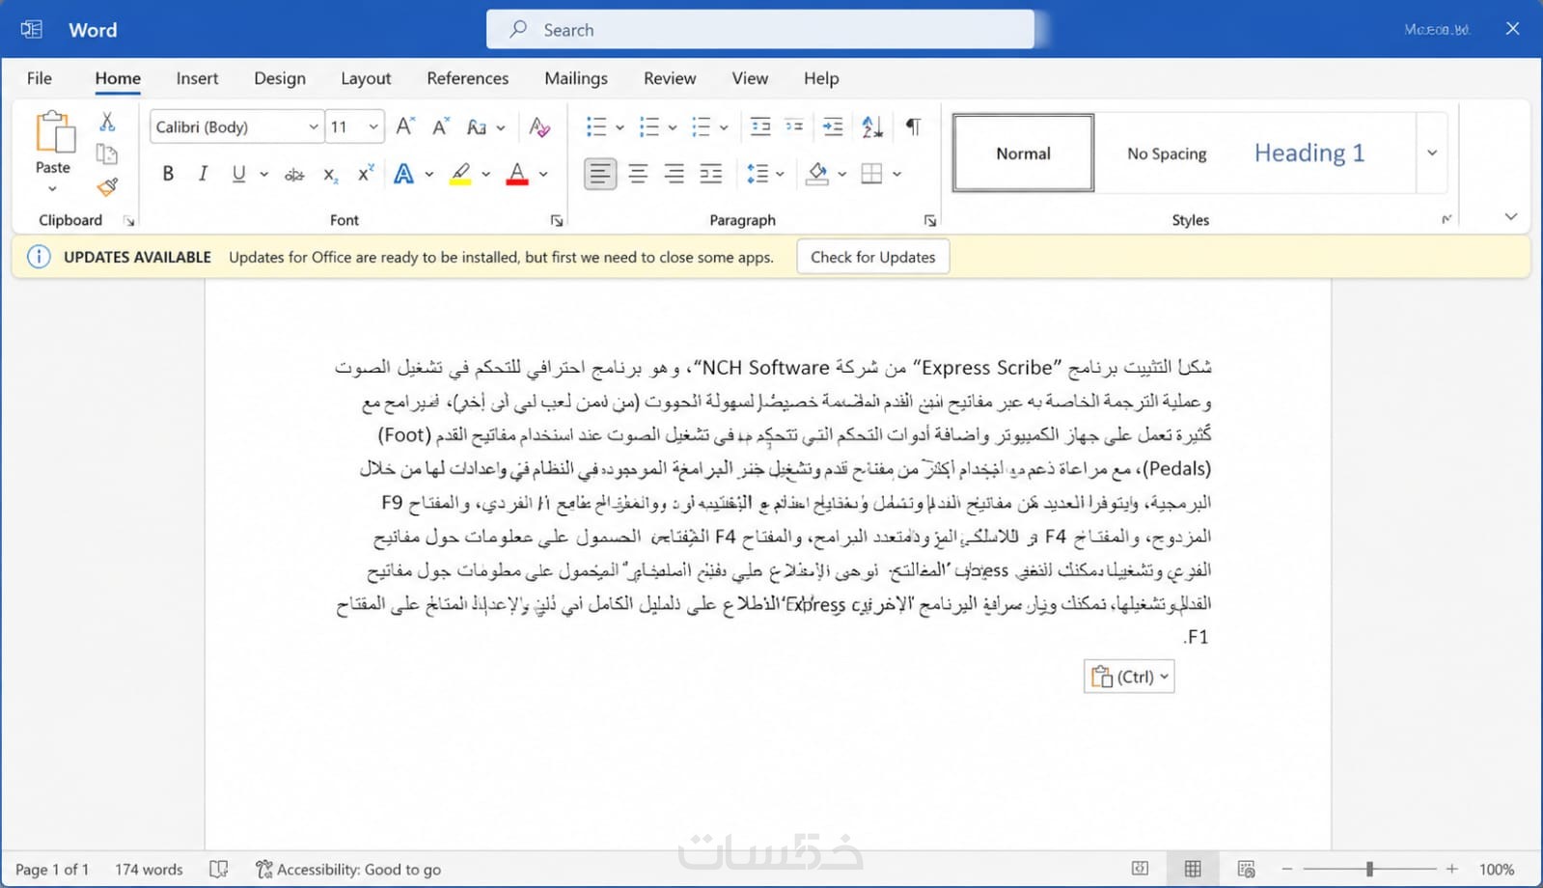Switch to Focus mode in status bar
This screenshot has width=1543, height=888.
tap(1140, 869)
